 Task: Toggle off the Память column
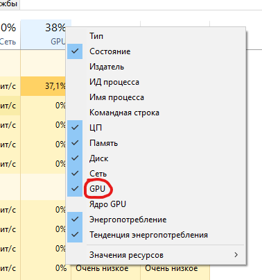[x=156, y=143]
